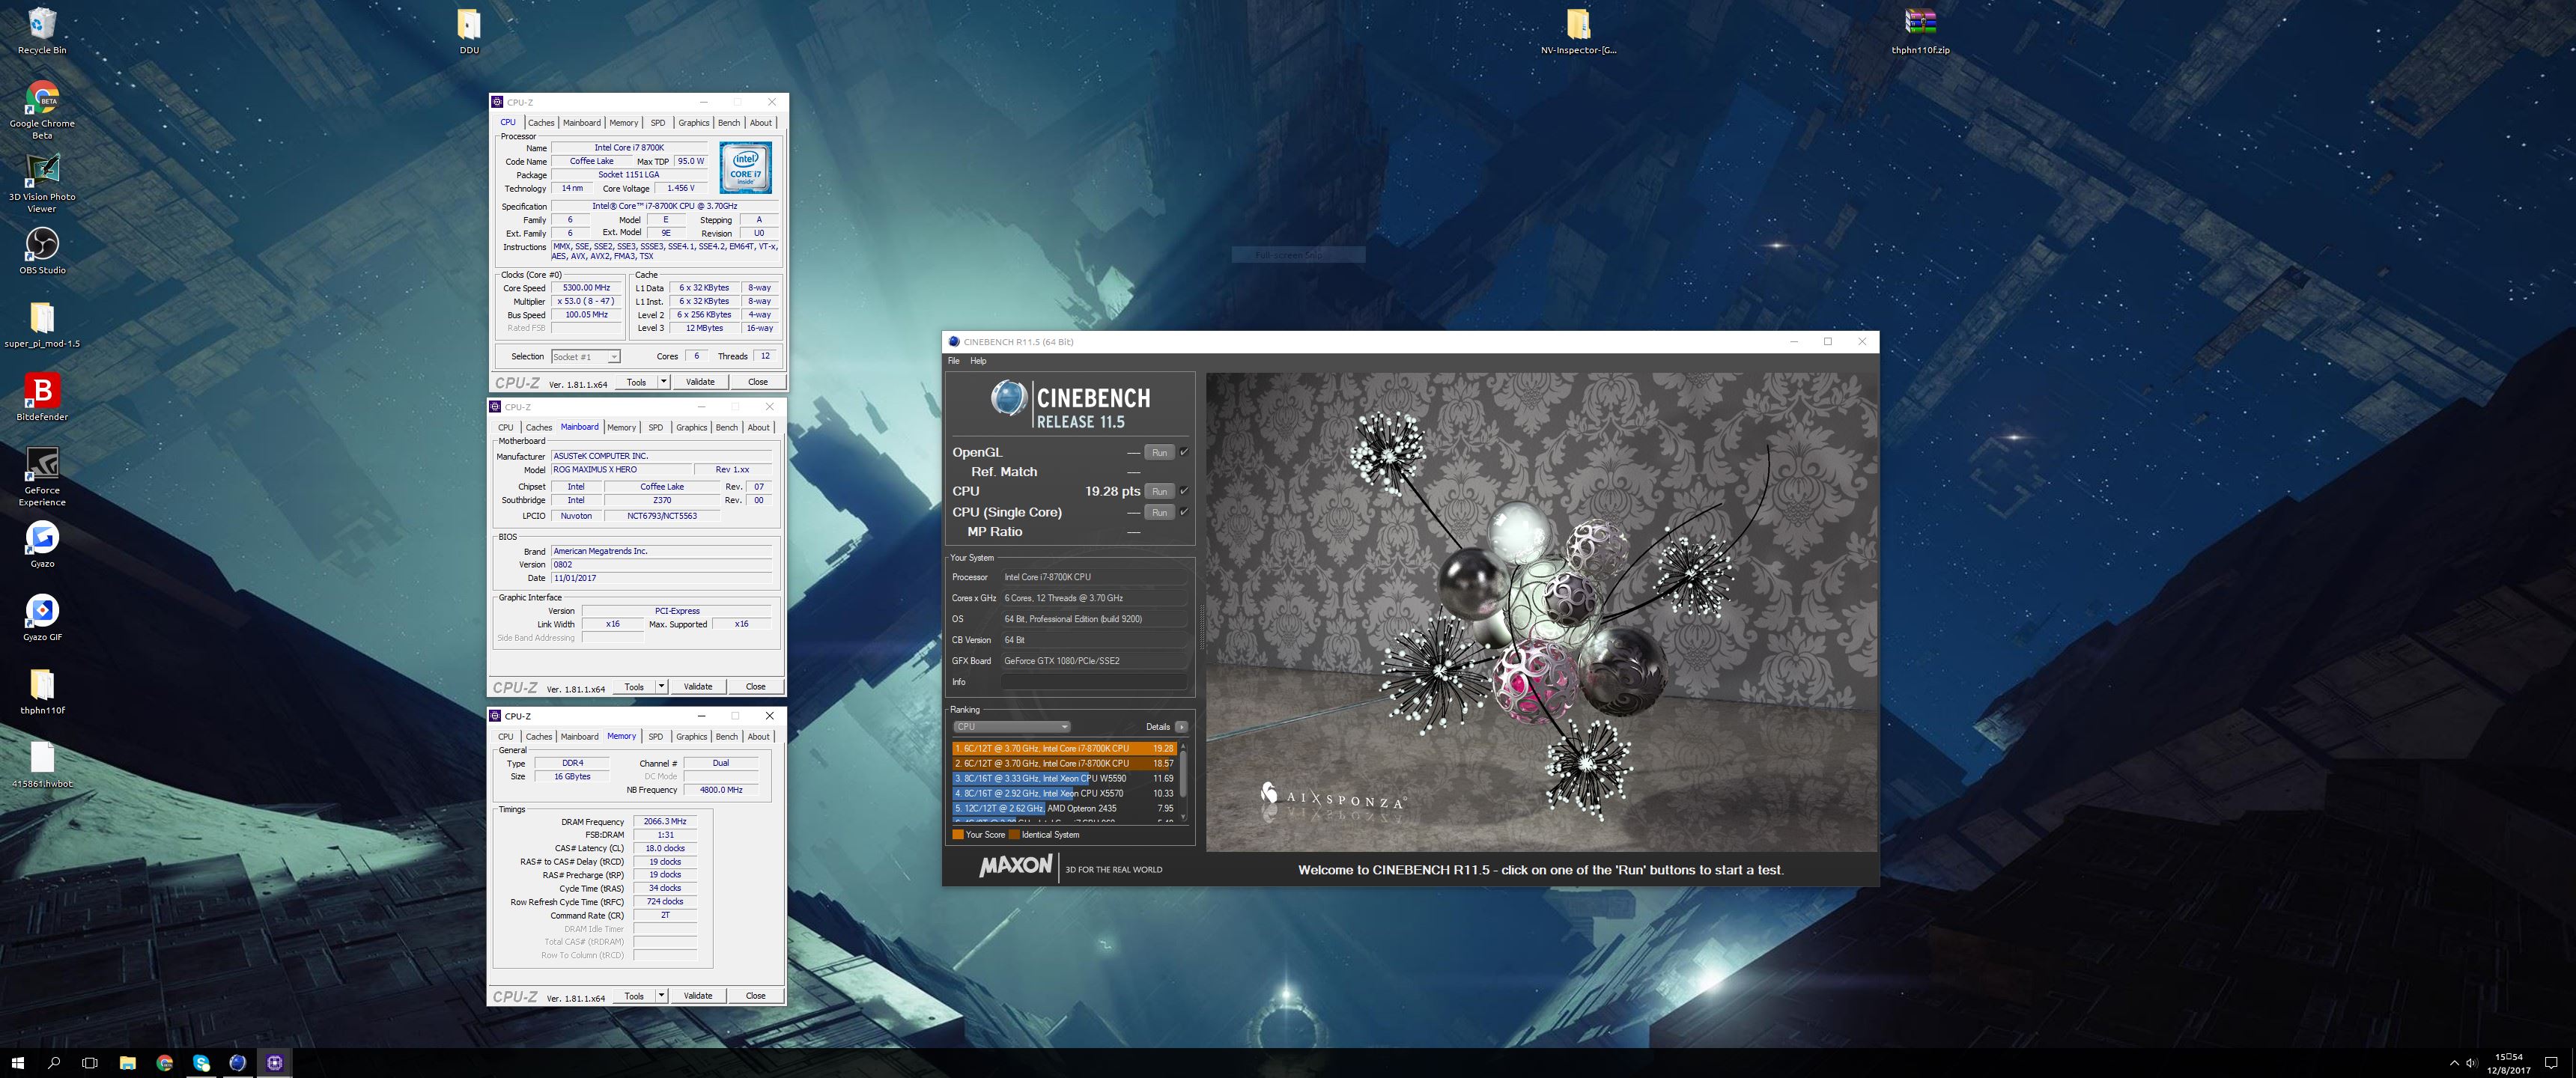Click Memory tab in Memory CPU-Z window

click(621, 737)
